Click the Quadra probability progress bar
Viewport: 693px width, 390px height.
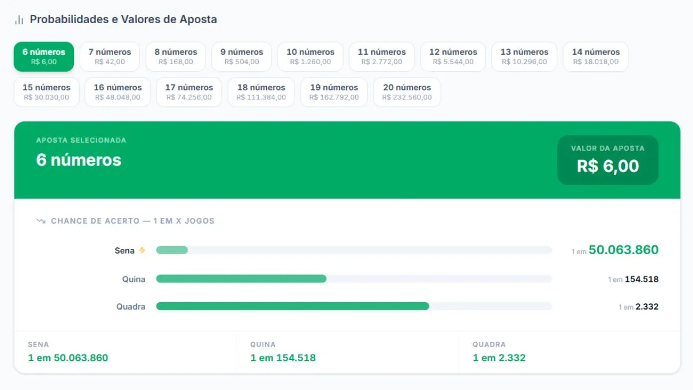point(354,306)
